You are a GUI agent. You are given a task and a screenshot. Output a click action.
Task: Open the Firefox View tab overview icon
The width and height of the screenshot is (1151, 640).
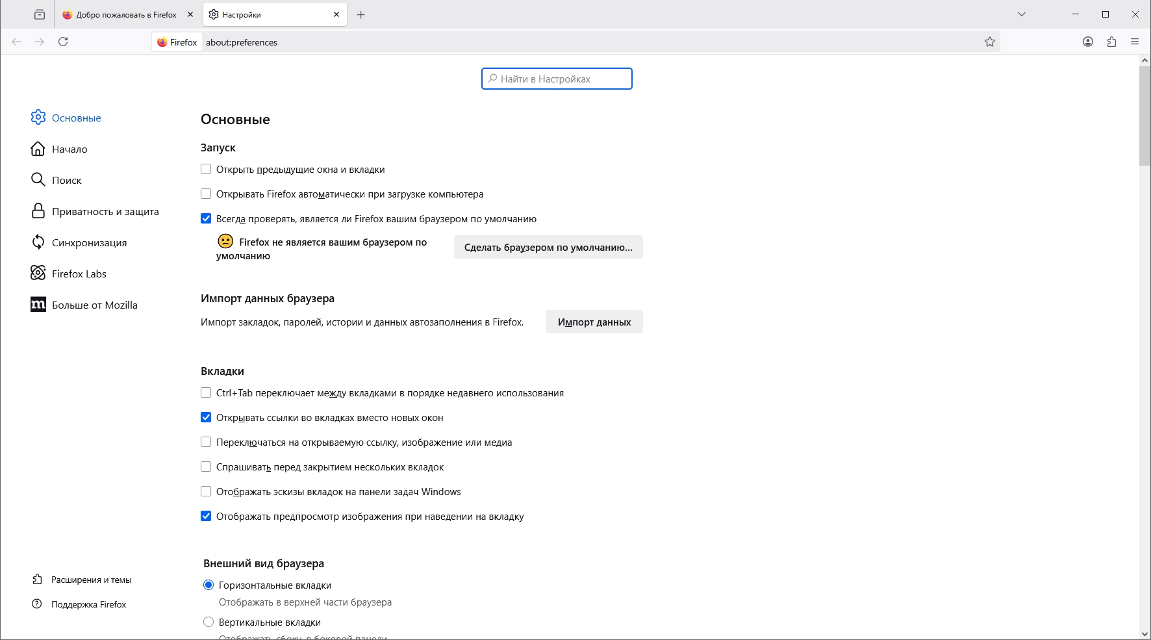point(40,14)
